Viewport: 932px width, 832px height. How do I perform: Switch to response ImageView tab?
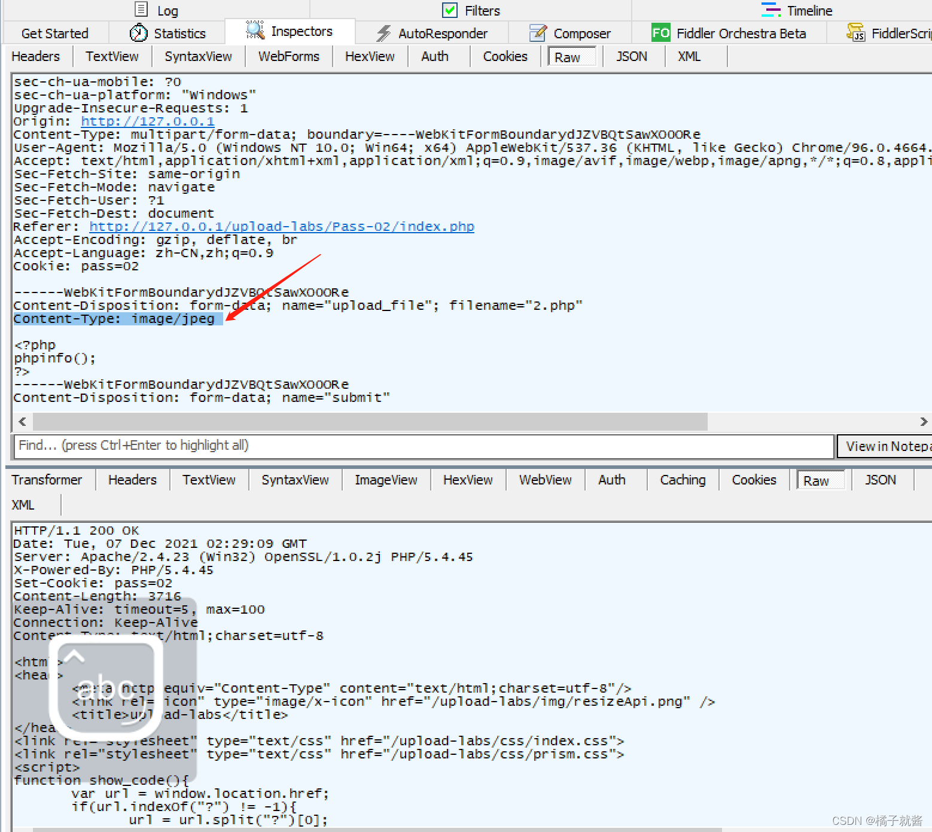[386, 480]
